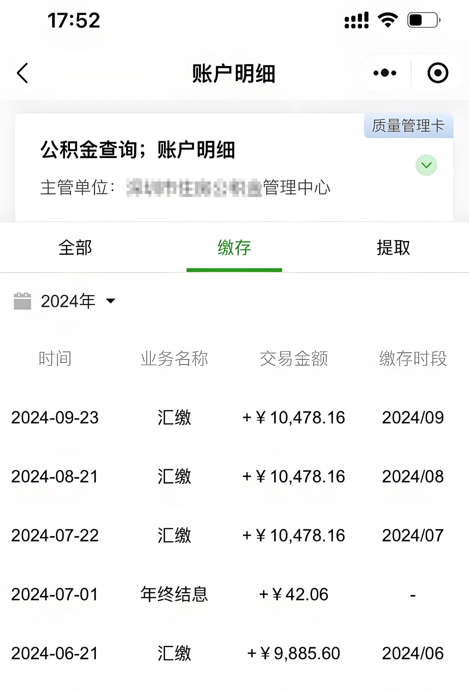Tap the back arrow icon
The width and height of the screenshot is (469, 690).
[23, 73]
